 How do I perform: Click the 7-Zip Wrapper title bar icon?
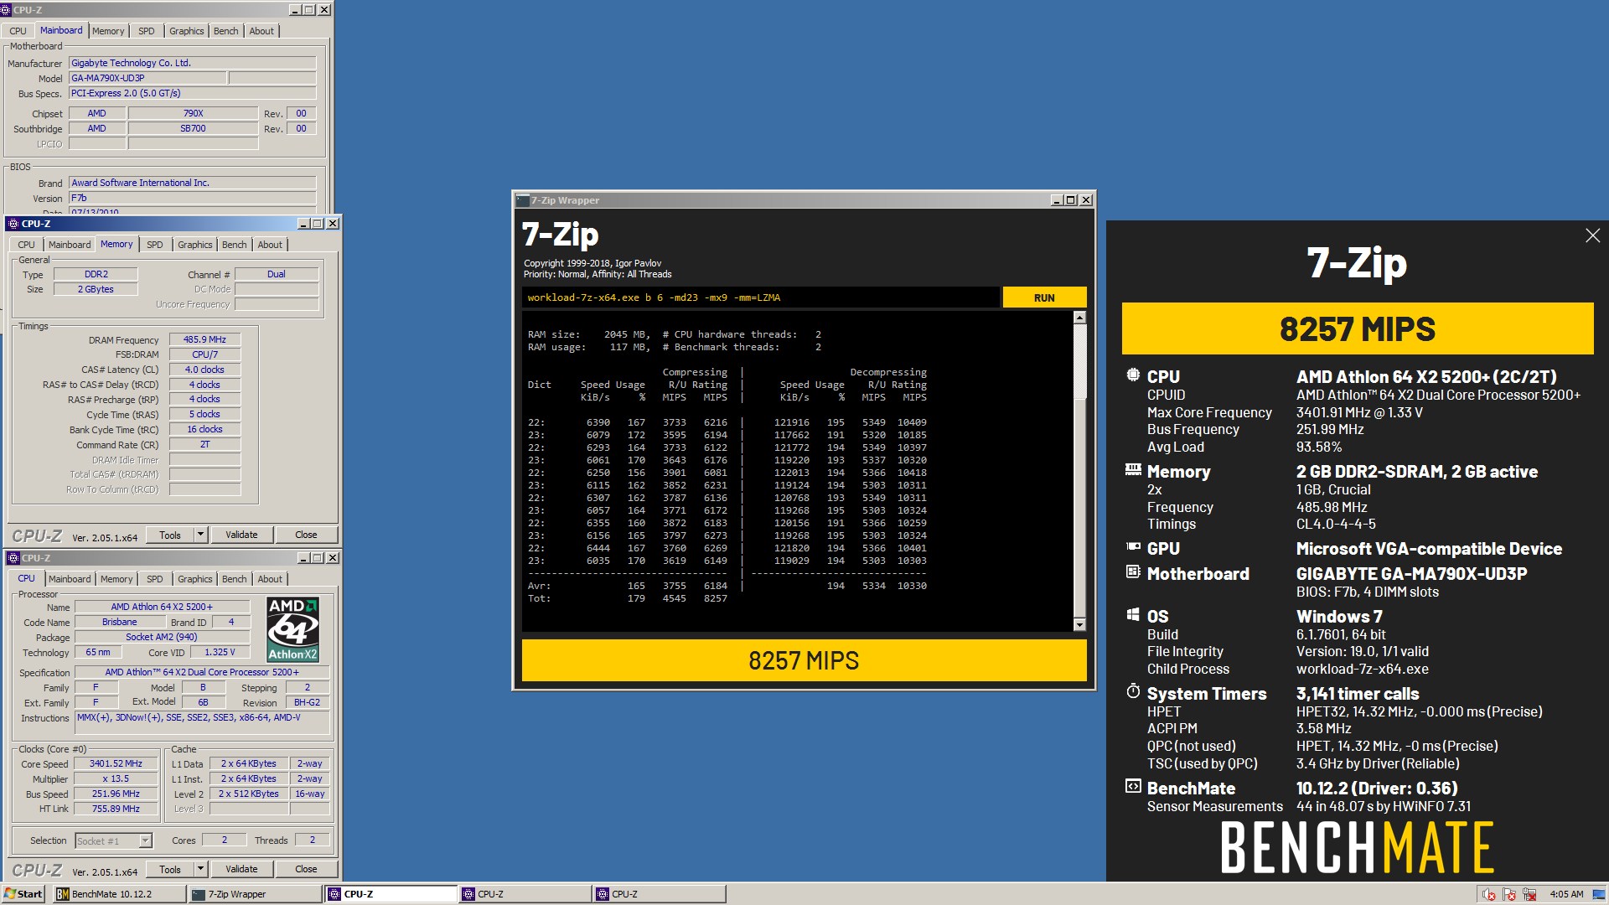[524, 200]
